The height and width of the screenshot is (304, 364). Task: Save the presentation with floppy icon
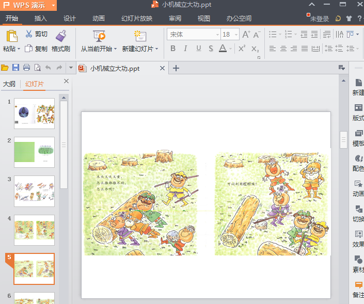(x=15, y=68)
